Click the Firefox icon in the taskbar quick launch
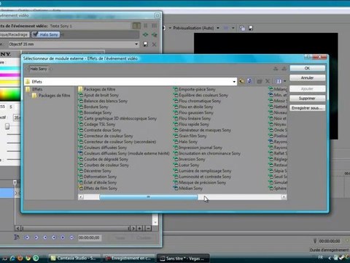The height and width of the screenshot is (263, 350). coord(20,258)
